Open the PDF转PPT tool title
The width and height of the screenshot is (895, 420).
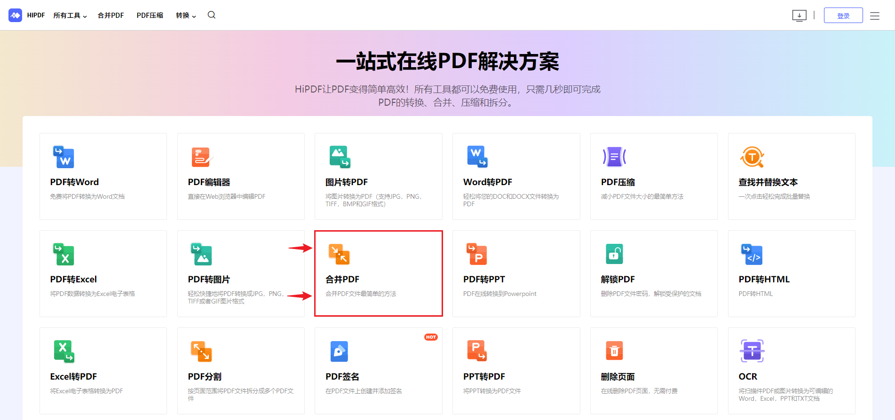(484, 280)
